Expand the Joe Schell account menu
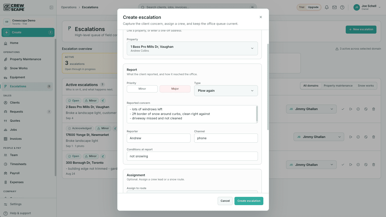Screen dimensions: 386x217 click(367, 7)
